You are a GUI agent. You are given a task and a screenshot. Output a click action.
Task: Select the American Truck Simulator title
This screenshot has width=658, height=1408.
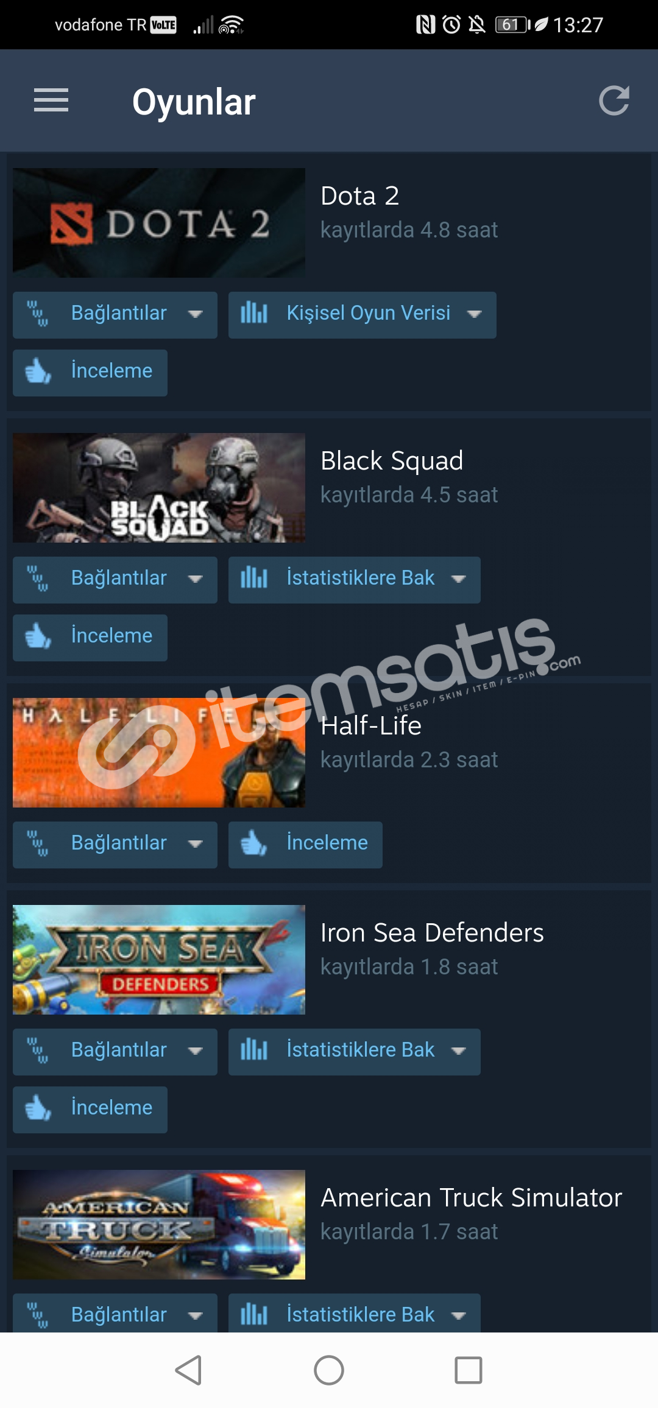tap(472, 1197)
